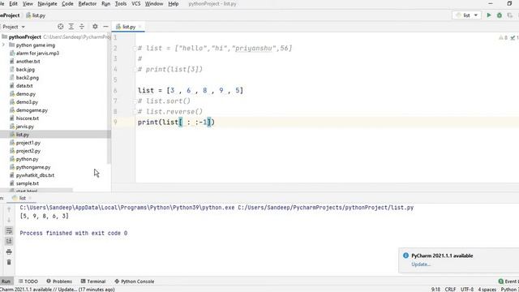Select back2.png in project tree
Screen dimensions: 519x292
tap(27, 78)
